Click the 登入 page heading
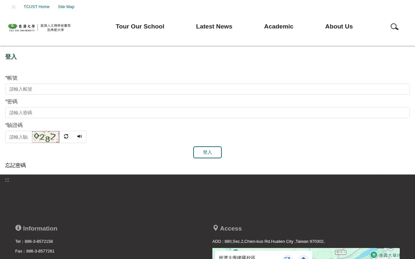This screenshot has height=259, width=415. click(11, 57)
